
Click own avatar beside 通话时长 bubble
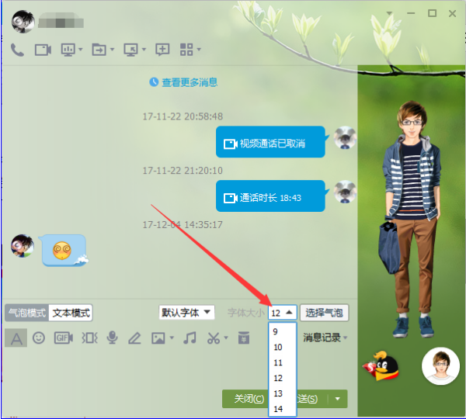[345, 192]
